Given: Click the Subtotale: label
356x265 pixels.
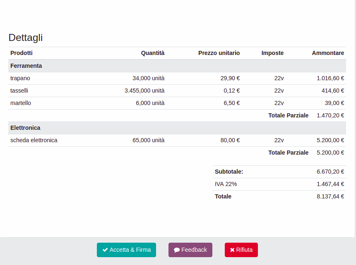Looking at the screenshot, I should click(x=229, y=172).
